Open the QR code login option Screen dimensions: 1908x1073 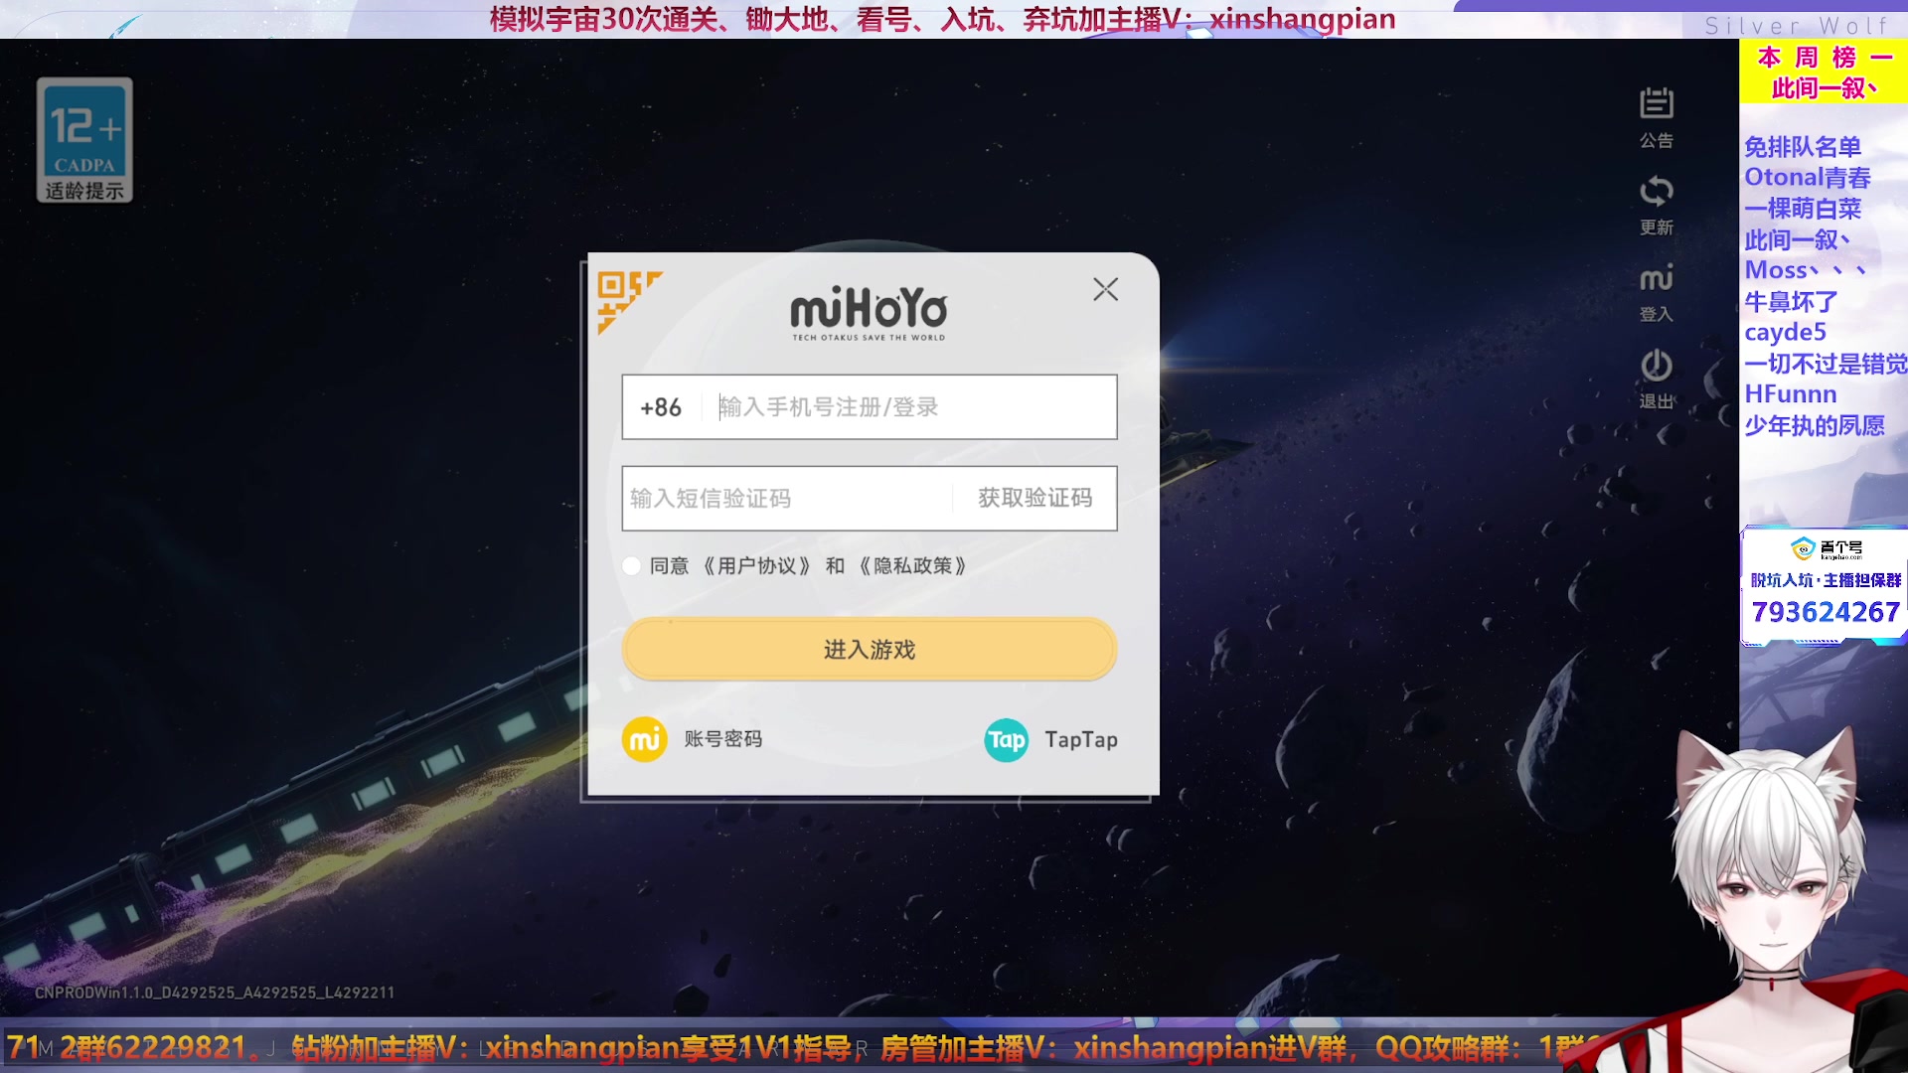pos(628,301)
